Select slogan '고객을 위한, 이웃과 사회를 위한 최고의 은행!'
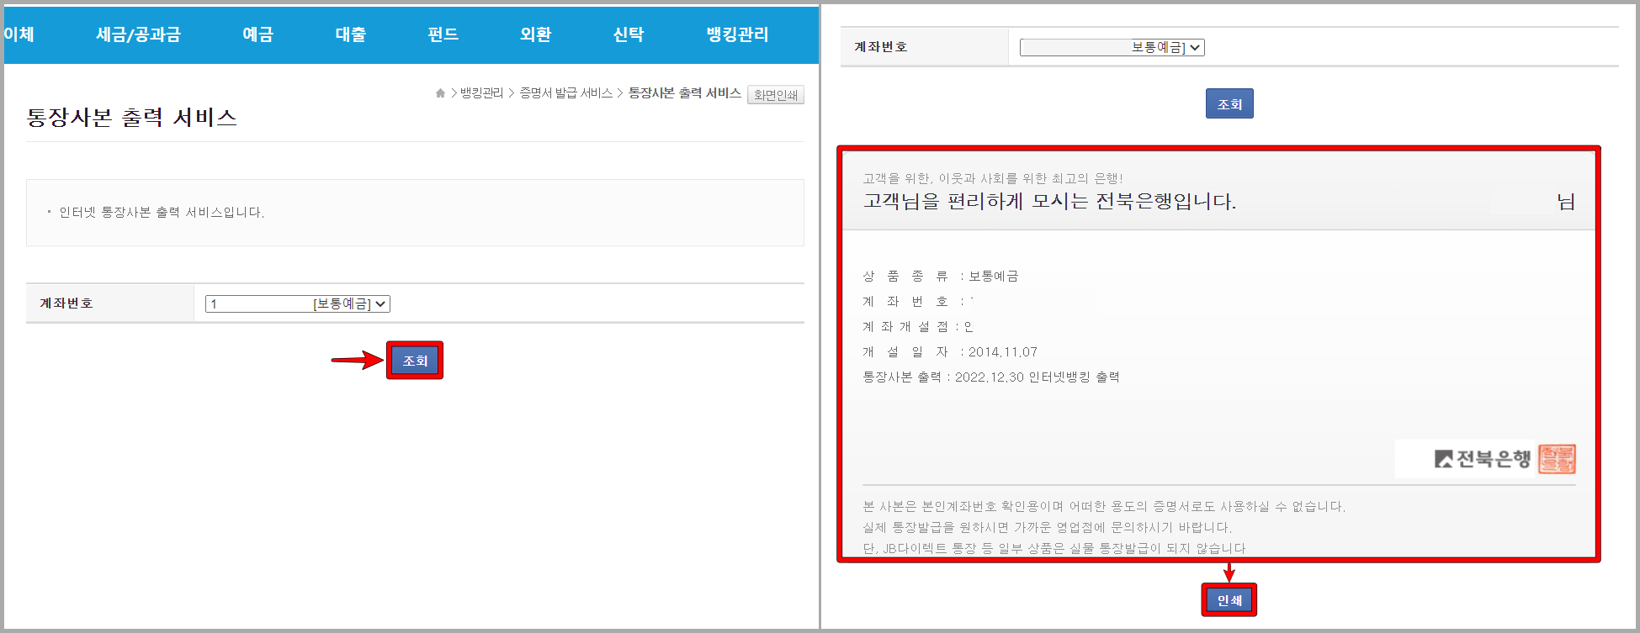1640x633 pixels. click(x=993, y=179)
